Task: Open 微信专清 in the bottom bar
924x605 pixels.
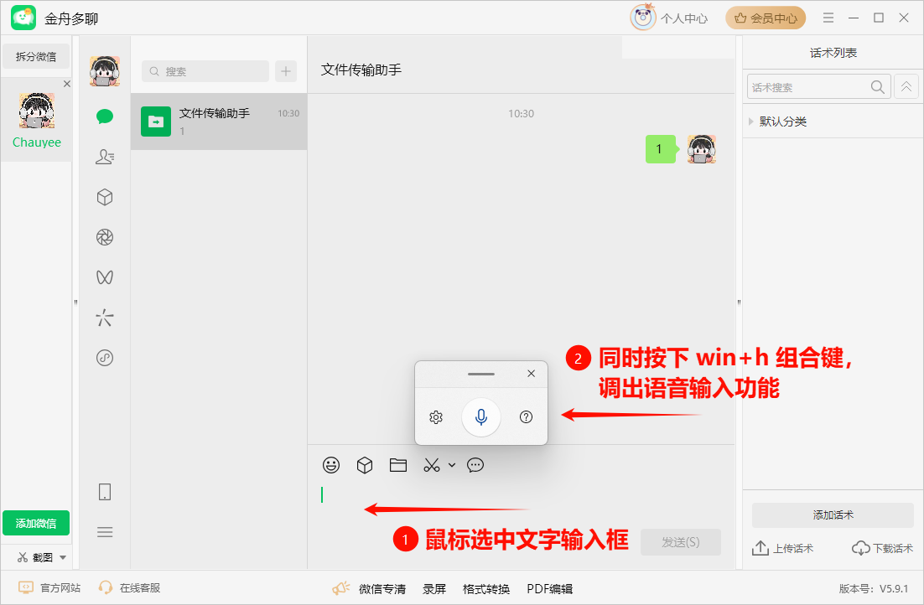Action: pos(382,588)
